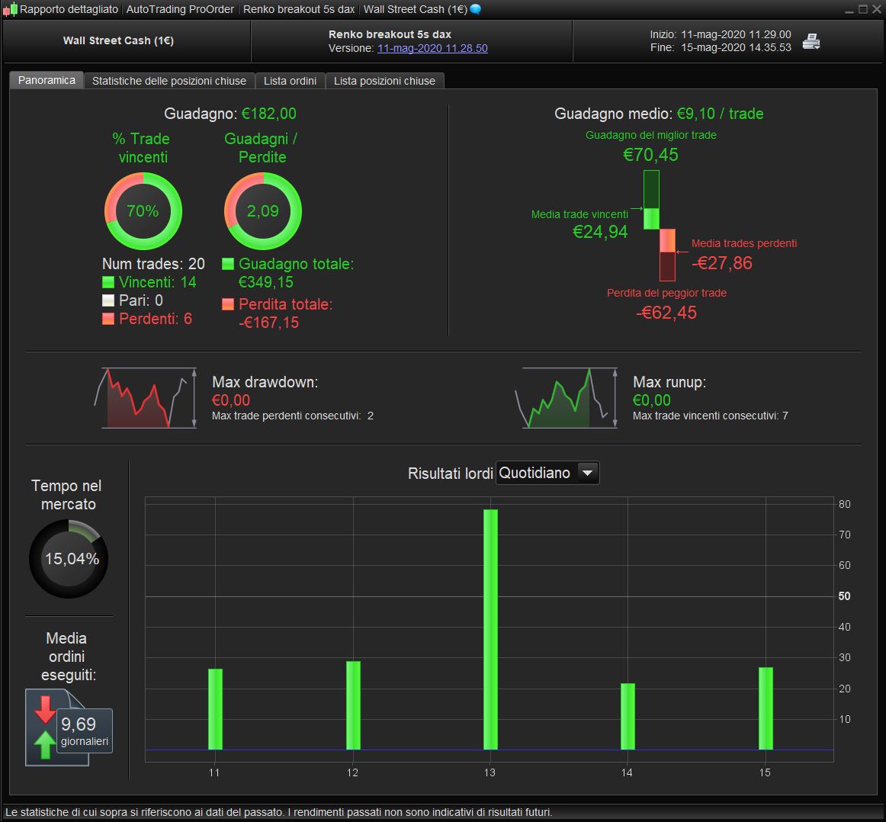This screenshot has width=886, height=822.
Task: Click the green Vincenti legend square
Action: [108, 282]
